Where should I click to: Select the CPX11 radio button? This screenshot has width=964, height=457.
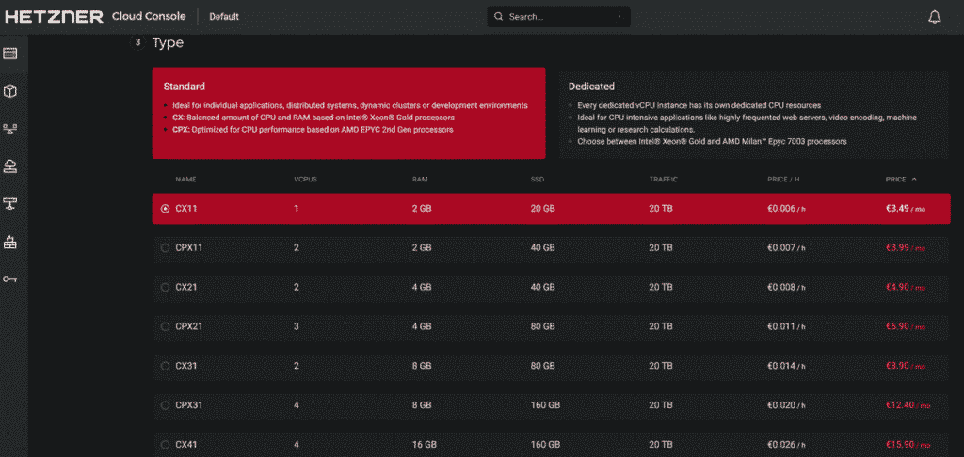click(165, 248)
